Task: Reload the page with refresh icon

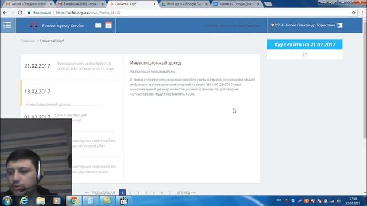Action: point(20,13)
